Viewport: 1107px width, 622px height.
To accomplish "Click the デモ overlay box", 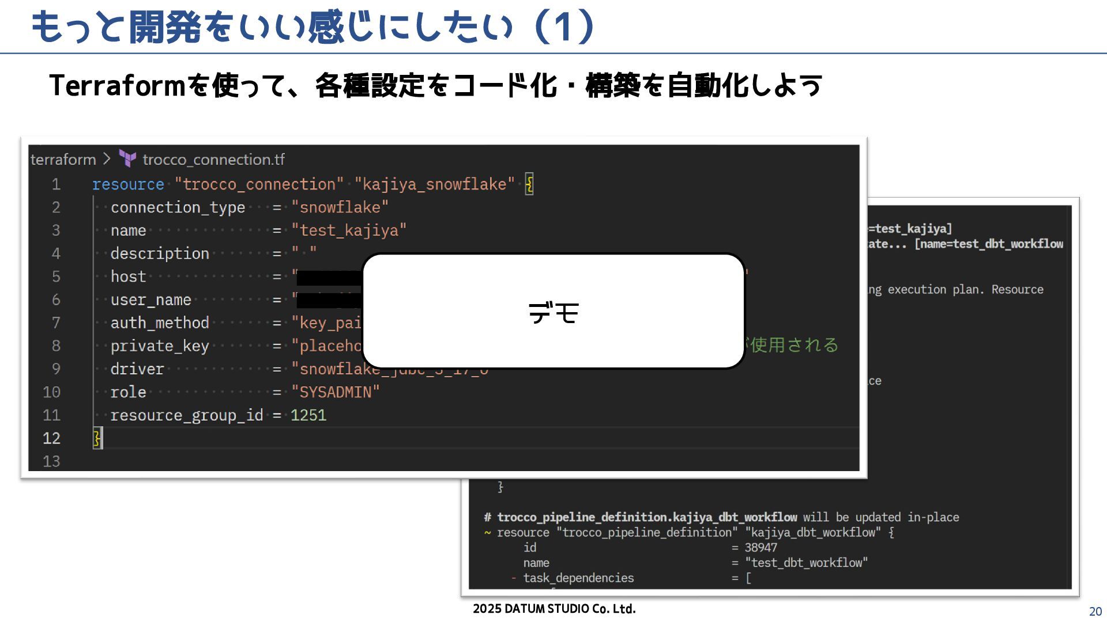I will point(553,311).
